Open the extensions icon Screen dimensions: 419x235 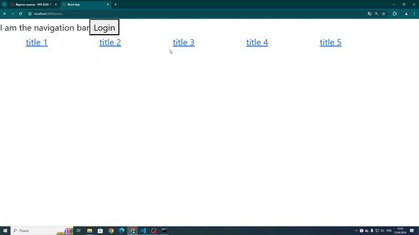(395, 14)
